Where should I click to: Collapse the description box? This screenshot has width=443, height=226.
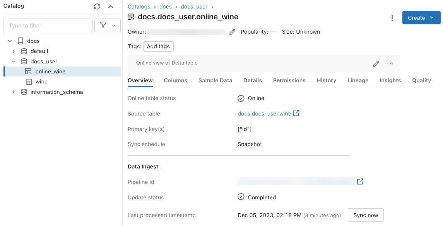(x=391, y=64)
